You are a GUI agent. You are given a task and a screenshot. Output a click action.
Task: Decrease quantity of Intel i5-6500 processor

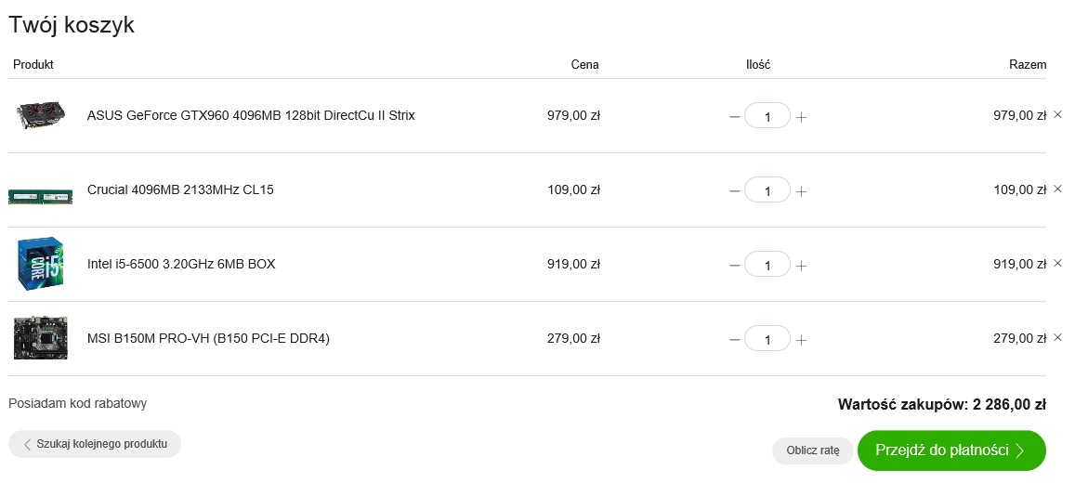click(x=734, y=266)
